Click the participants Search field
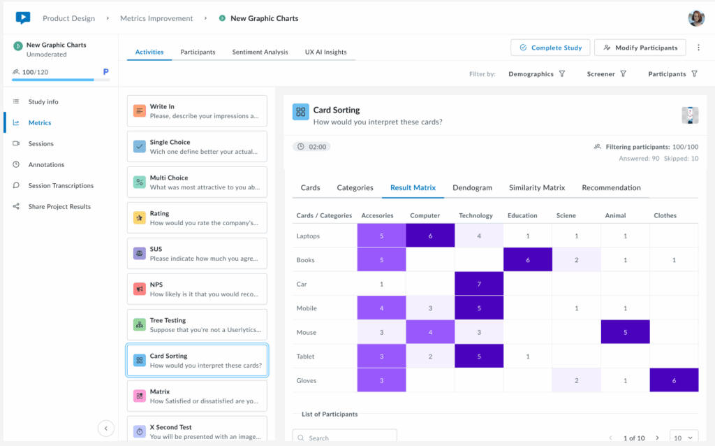 (344, 437)
